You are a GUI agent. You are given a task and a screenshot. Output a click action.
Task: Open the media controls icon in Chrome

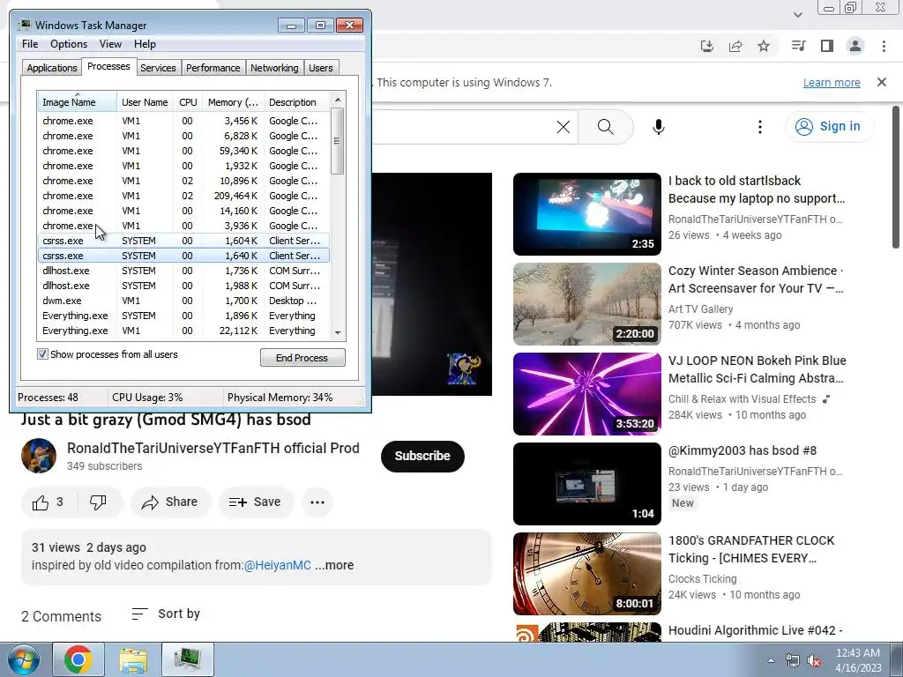tap(798, 46)
